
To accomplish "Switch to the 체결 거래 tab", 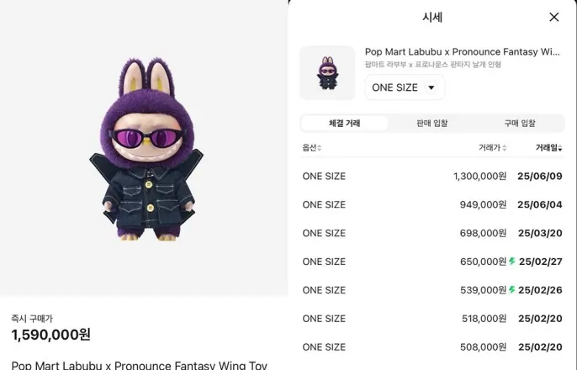I will [345, 124].
